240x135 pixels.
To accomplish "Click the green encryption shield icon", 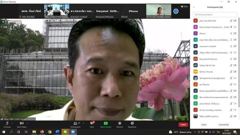I will click(x=3, y=22).
